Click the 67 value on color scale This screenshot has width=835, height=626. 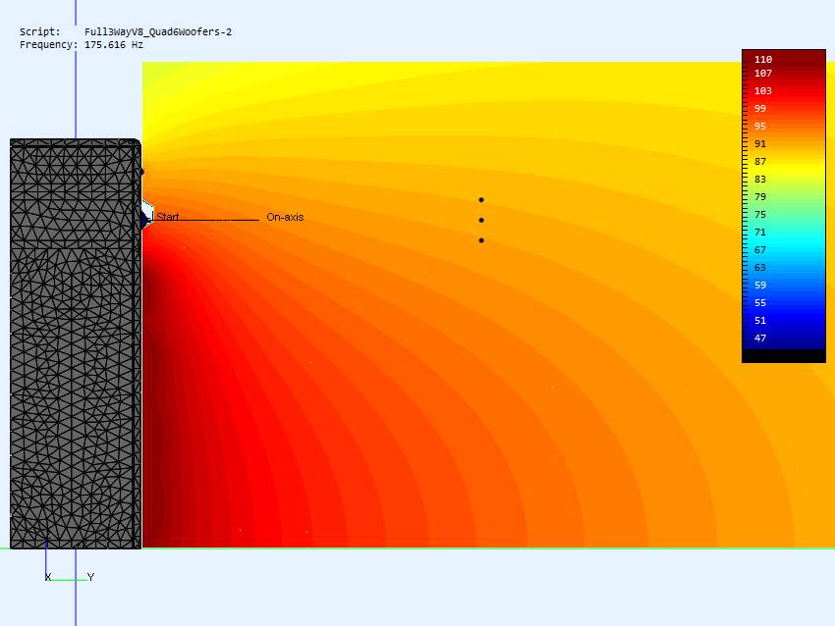click(760, 249)
